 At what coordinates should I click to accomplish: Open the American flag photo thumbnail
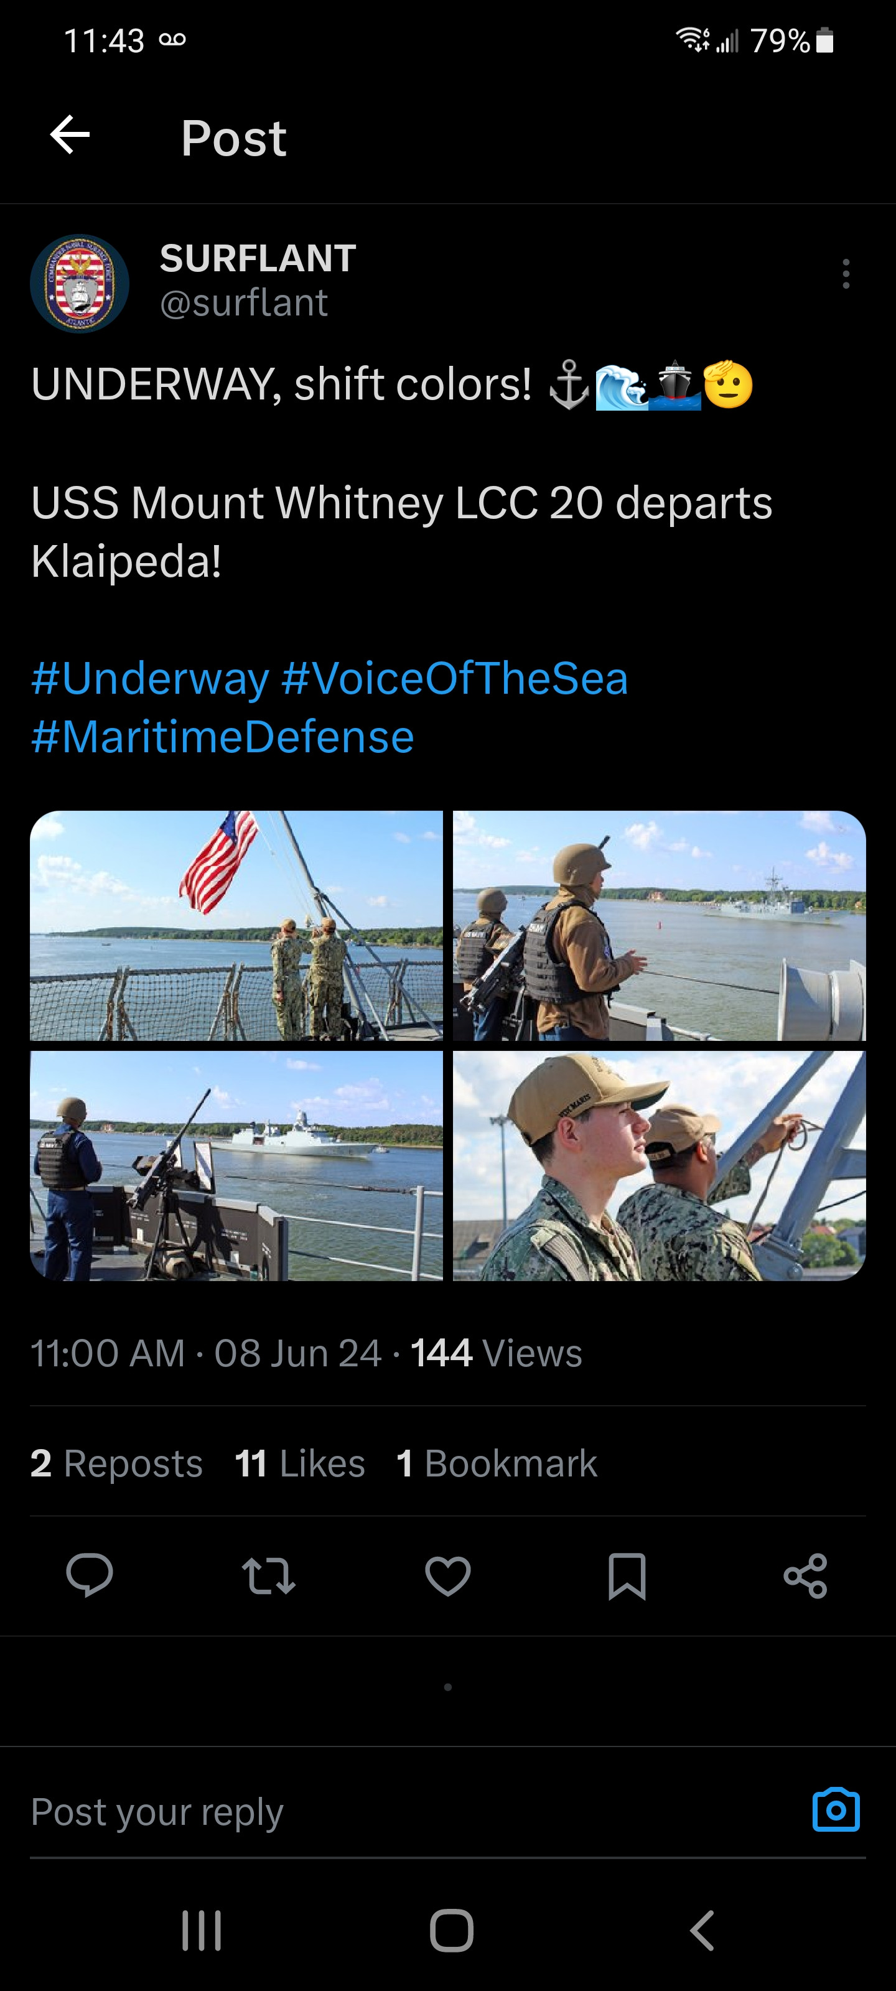click(236, 925)
